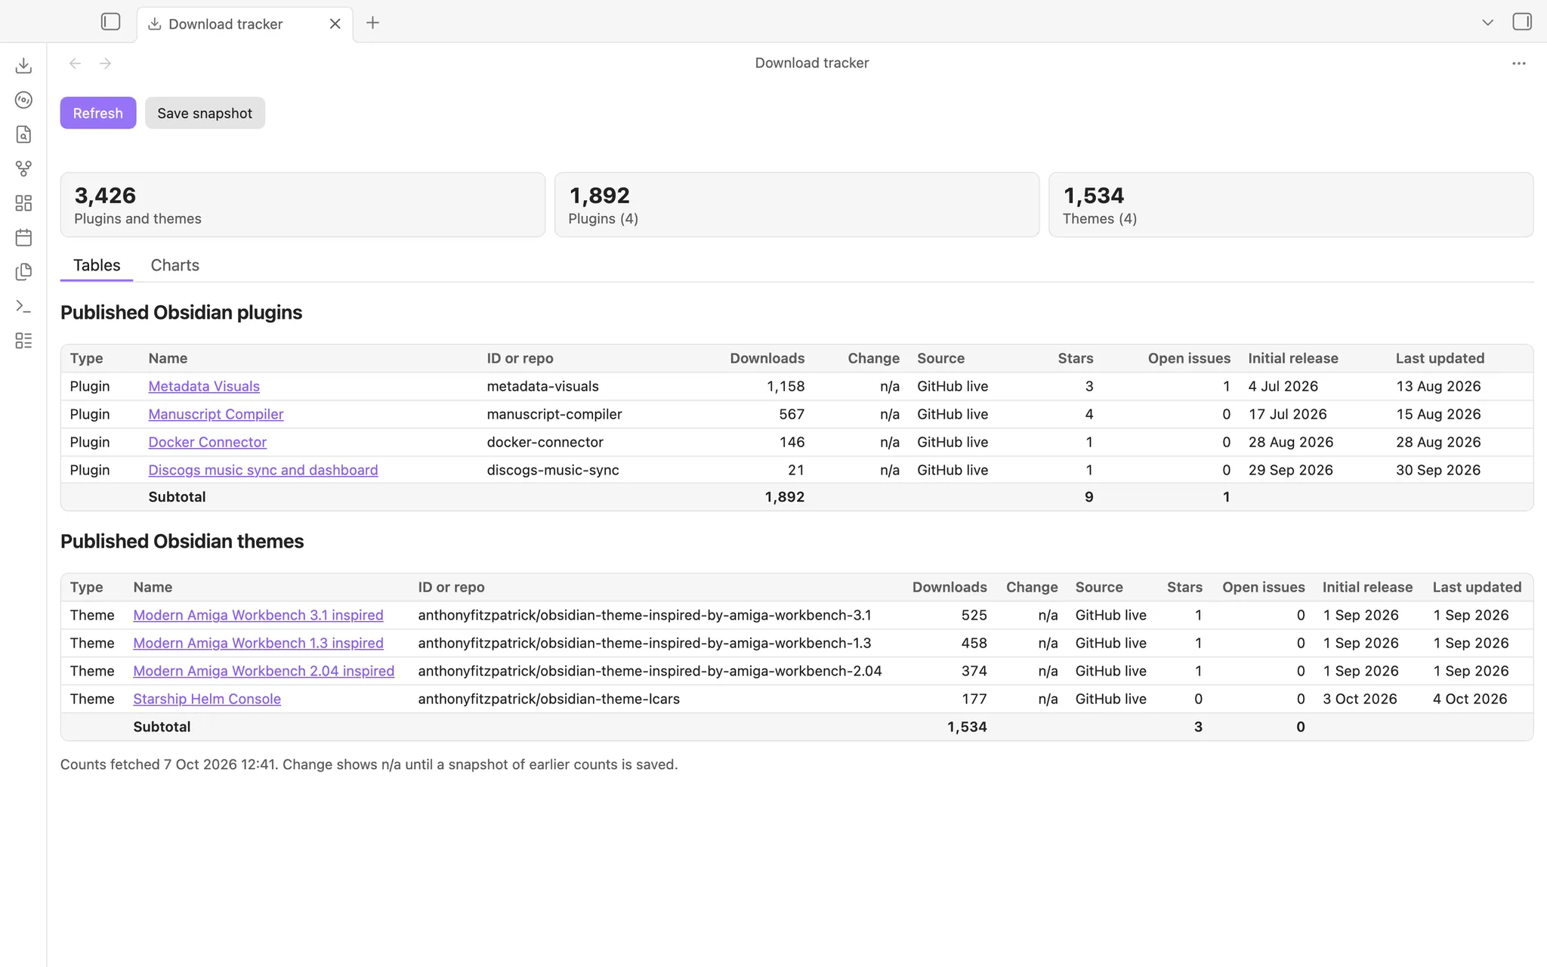
Task: Expand the tab list chevron dropdown
Action: coord(1487,23)
